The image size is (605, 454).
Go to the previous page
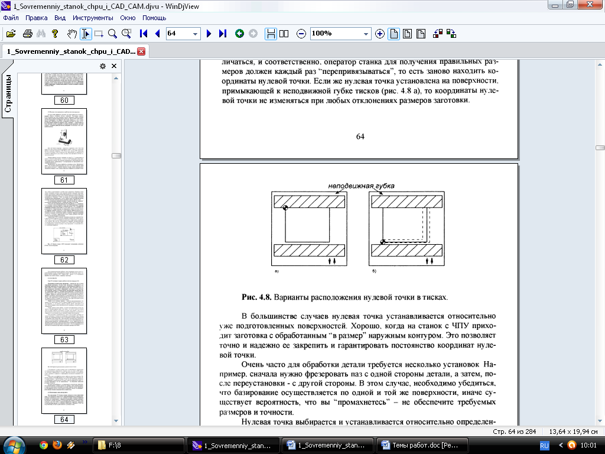(x=157, y=34)
